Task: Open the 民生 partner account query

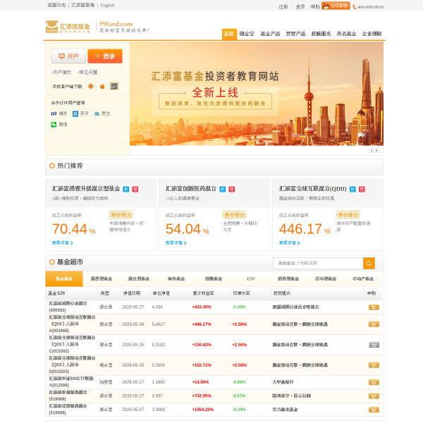Action: click(102, 114)
